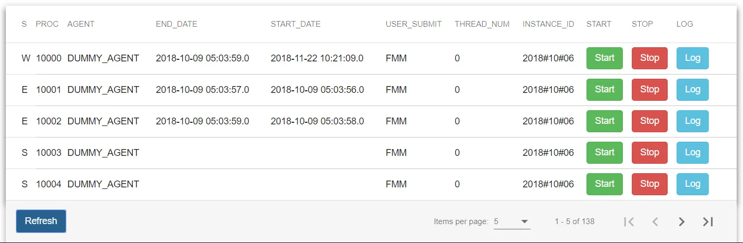
Task: Stop process 10000
Action: [x=649, y=58]
